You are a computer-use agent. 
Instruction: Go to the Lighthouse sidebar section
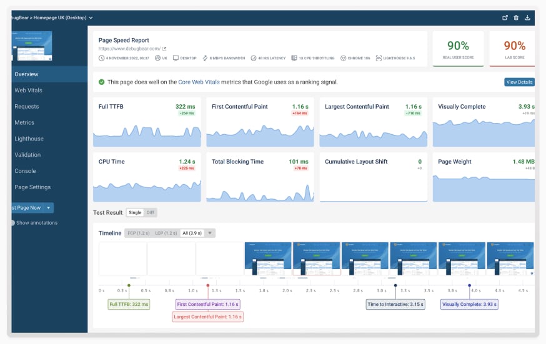point(29,139)
